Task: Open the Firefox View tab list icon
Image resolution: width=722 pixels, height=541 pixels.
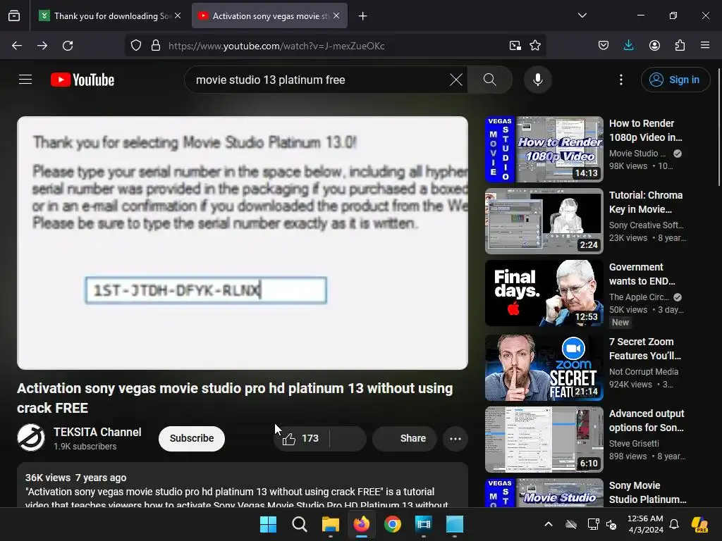Action: [x=14, y=15]
